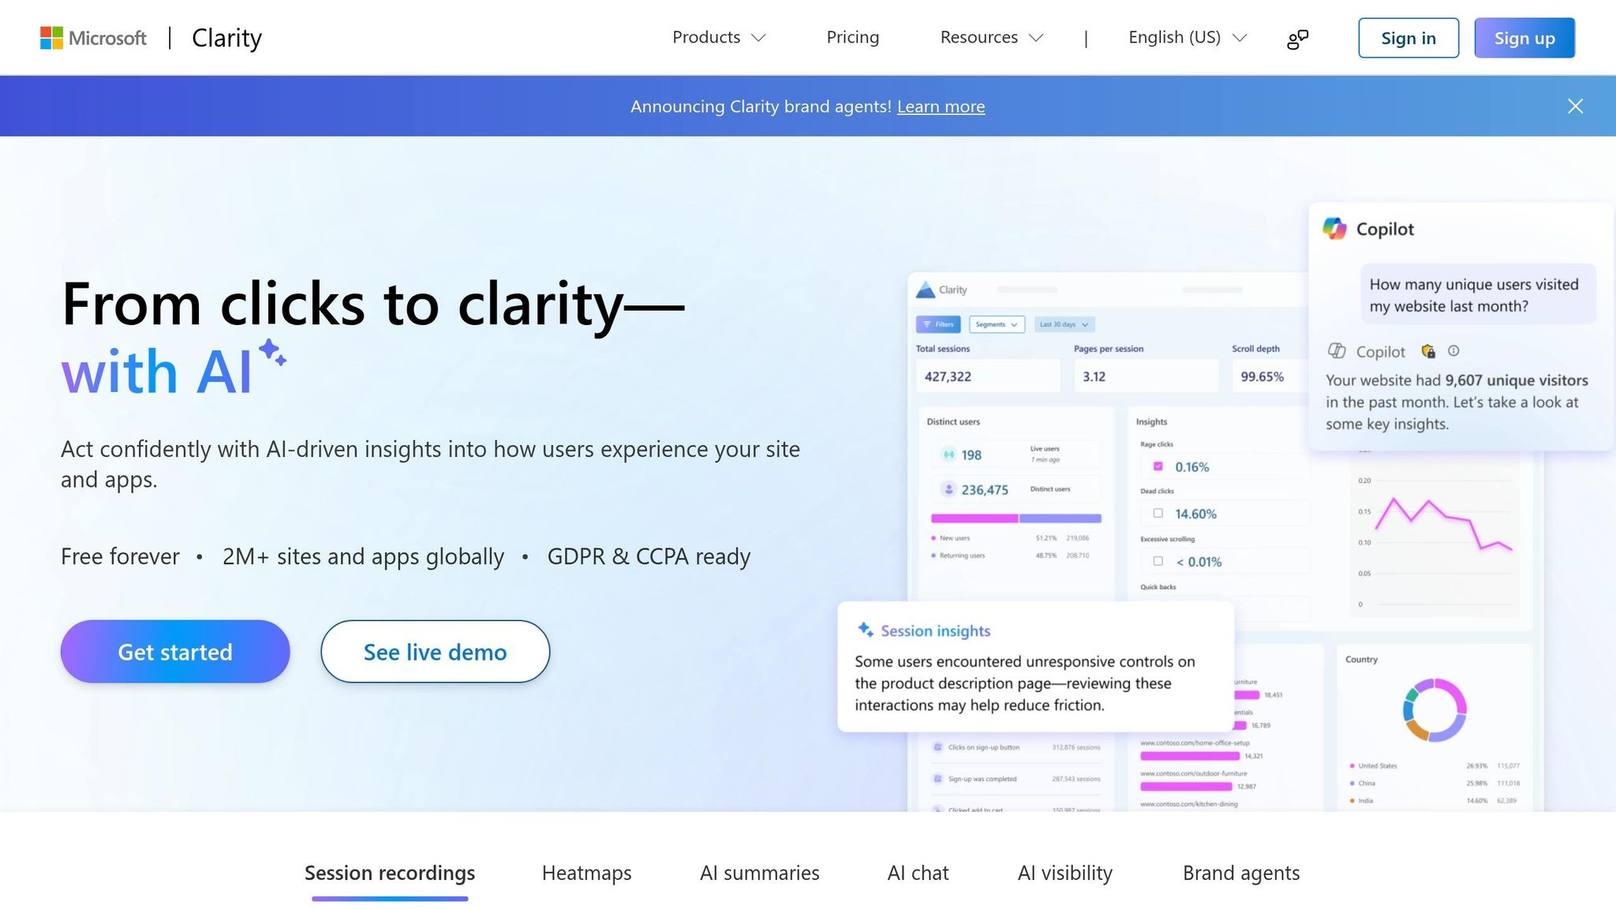
Task: Open the AI summaries tab
Action: click(759, 873)
